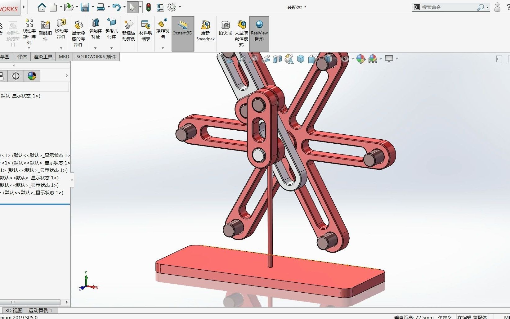Select the 默认_显示状态-1 tree item
510x319 pixels.
[x=20, y=96]
